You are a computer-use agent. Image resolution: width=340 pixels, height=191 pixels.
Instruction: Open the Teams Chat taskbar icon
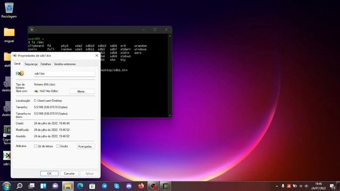click(x=55, y=186)
